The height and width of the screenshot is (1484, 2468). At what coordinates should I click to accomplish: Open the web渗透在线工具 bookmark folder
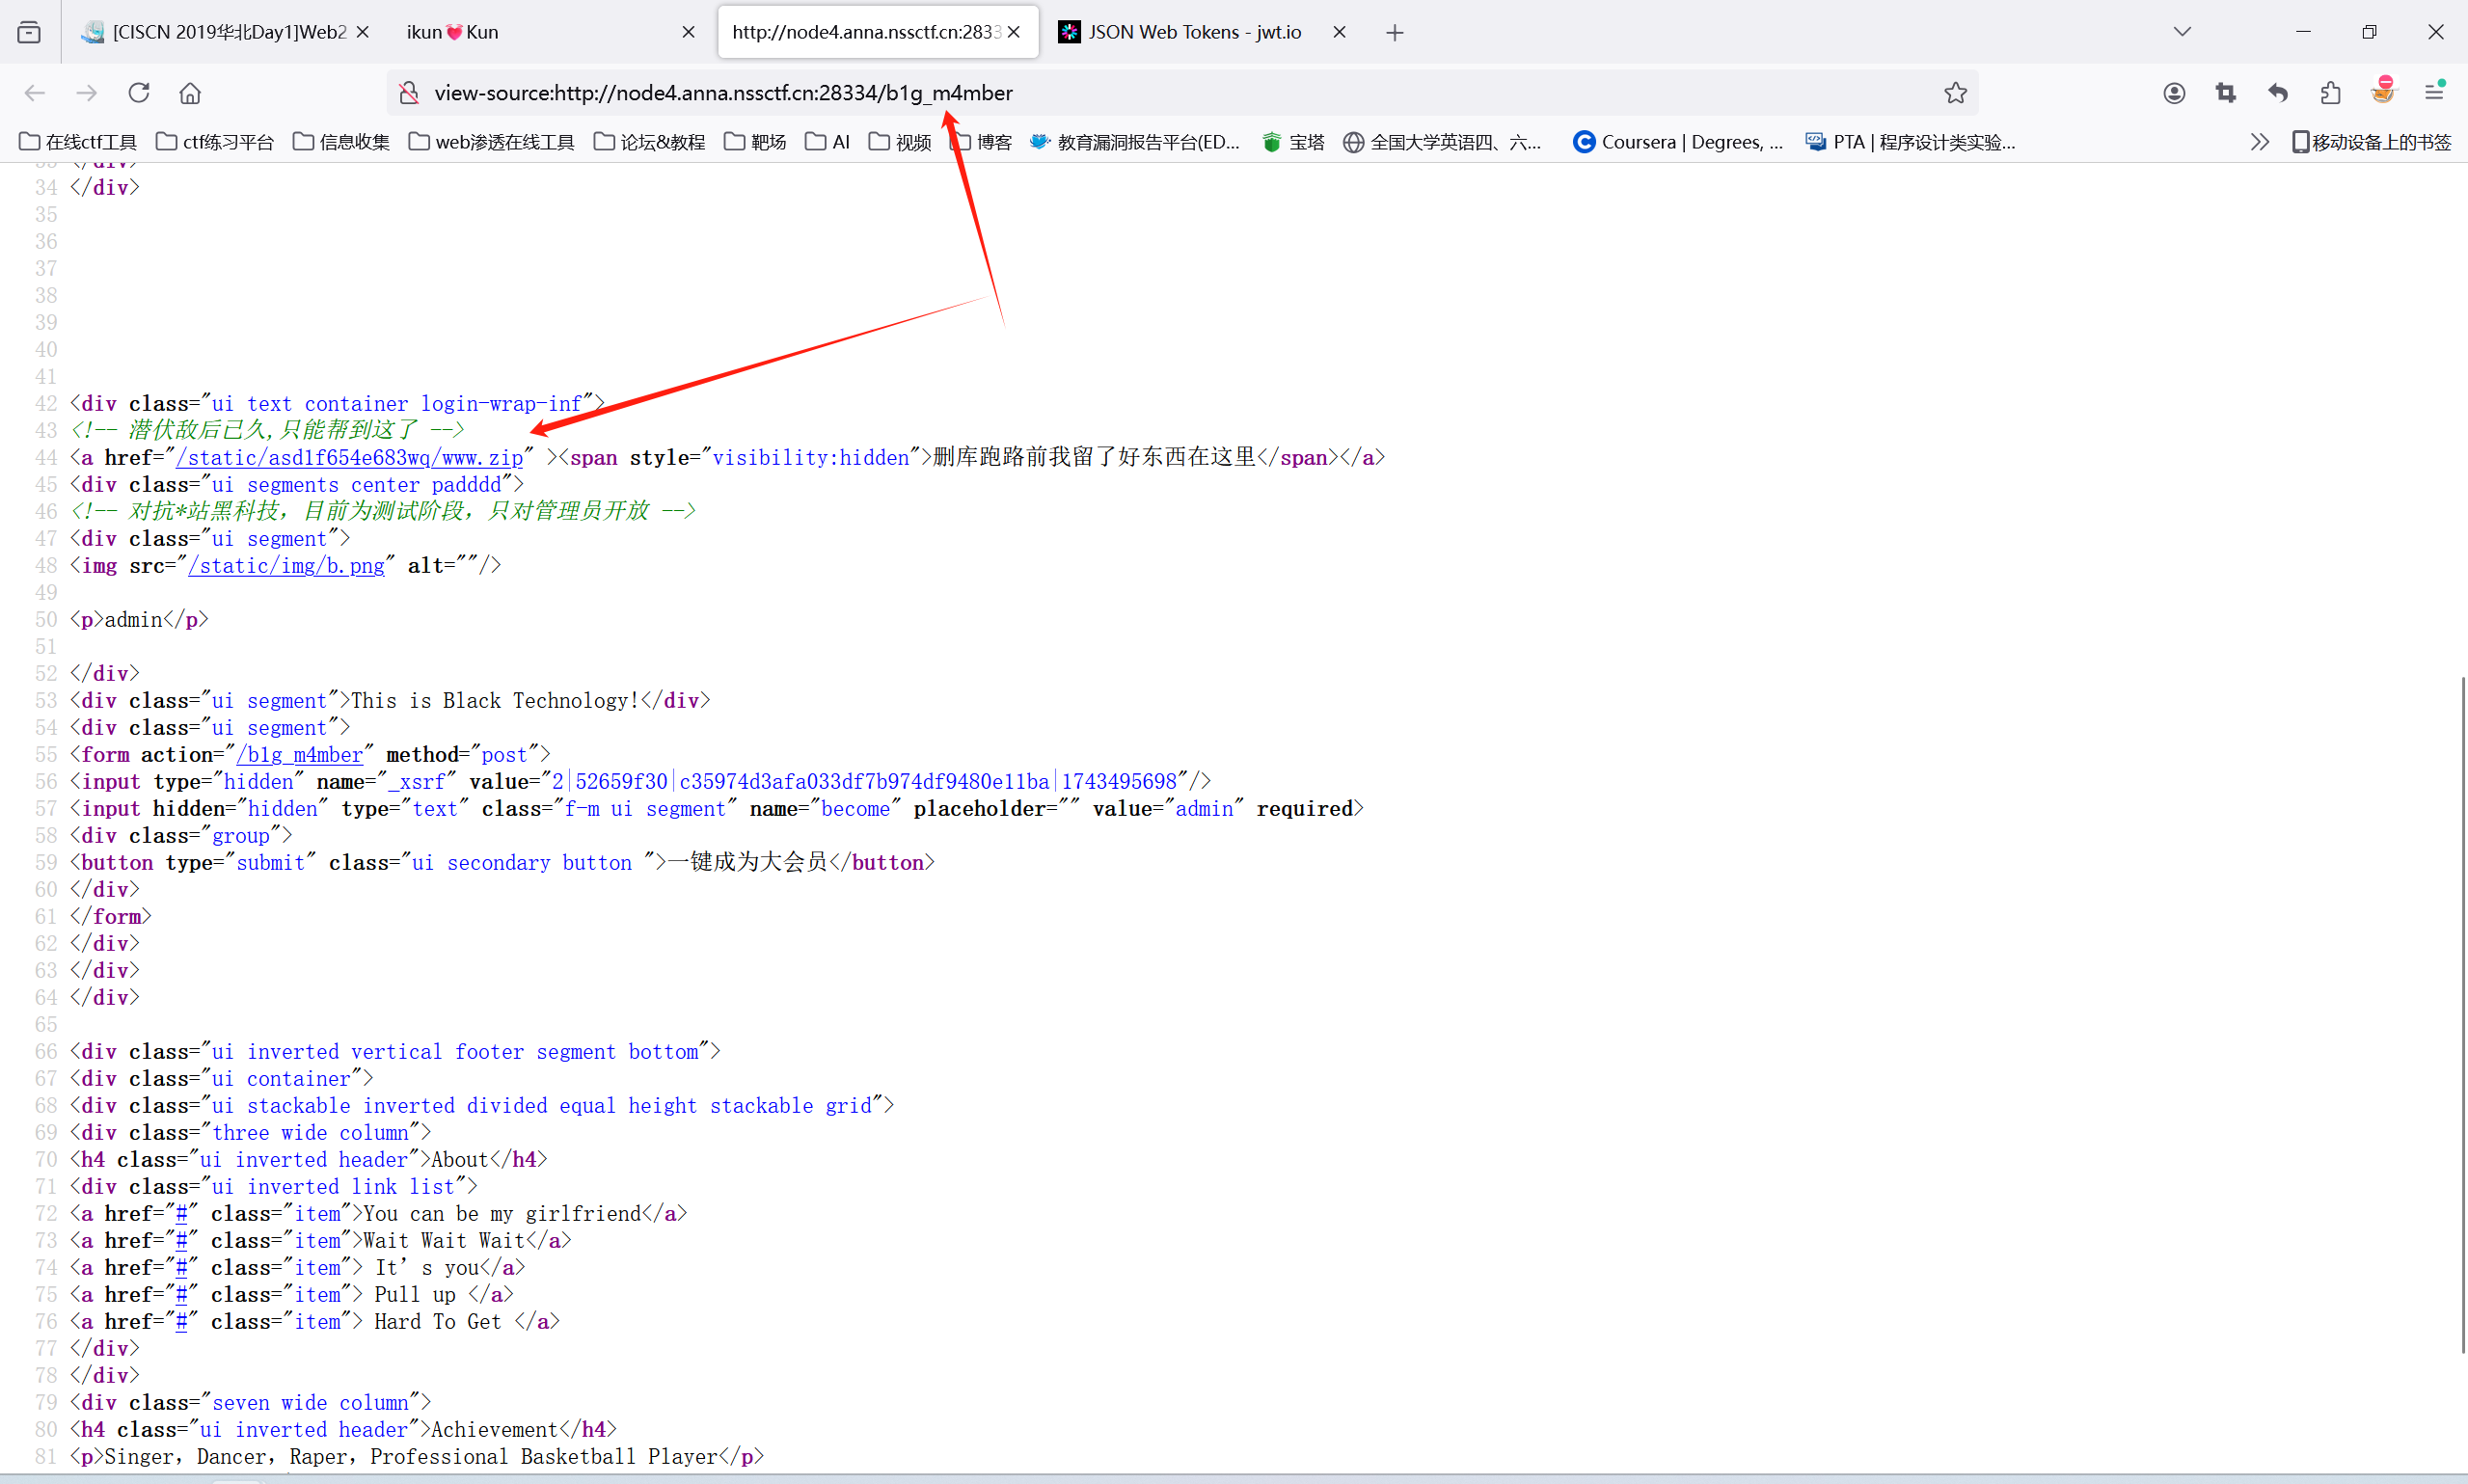point(492,142)
